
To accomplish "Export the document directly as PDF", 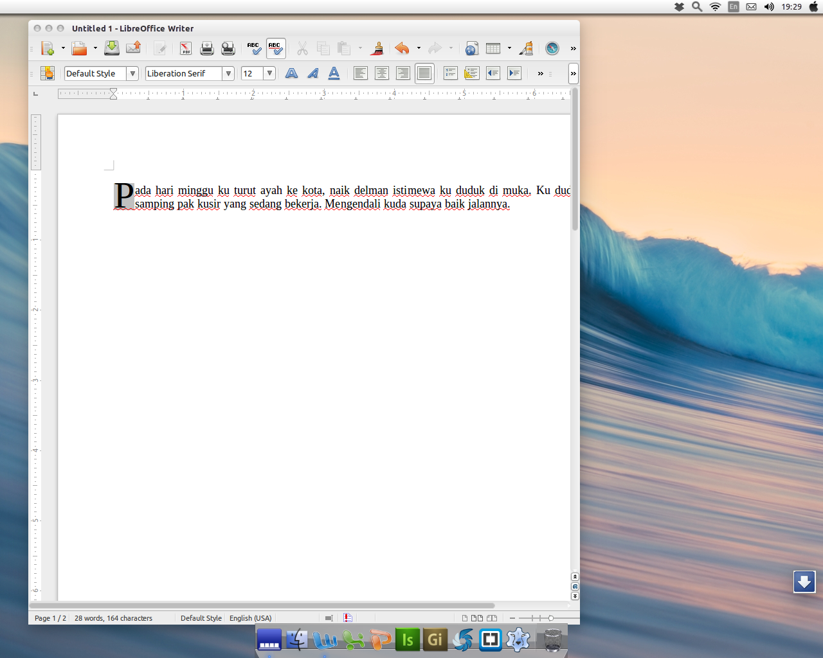I will (x=185, y=48).
